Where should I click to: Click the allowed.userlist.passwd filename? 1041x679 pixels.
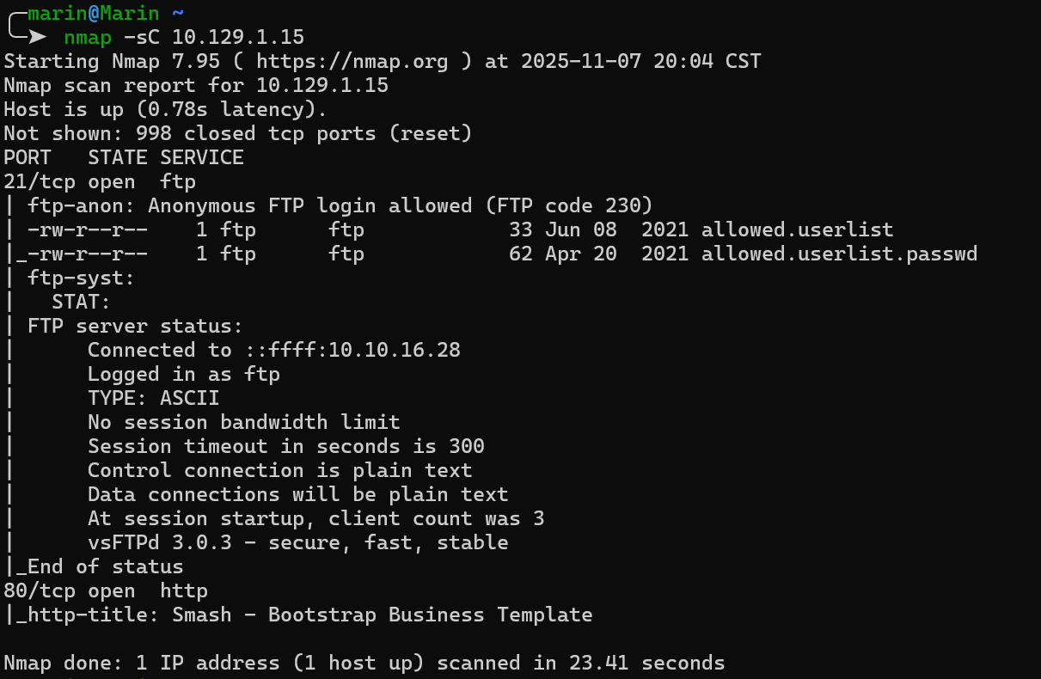(839, 254)
